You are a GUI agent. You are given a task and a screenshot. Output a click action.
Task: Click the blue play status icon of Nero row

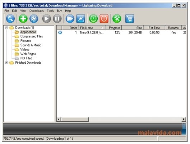click(60, 32)
